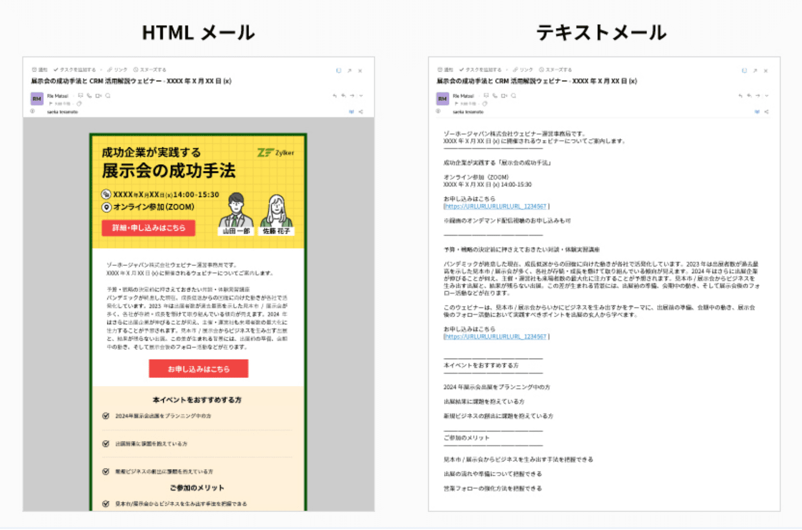Open more actions chevron beside forward in text mail

click(766, 96)
